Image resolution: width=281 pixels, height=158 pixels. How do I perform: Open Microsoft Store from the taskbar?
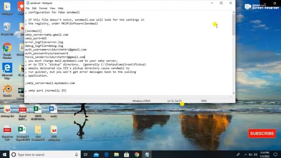tap(126, 154)
